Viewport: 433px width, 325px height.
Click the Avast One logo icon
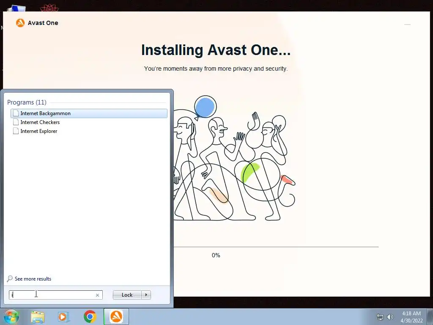coord(20,23)
